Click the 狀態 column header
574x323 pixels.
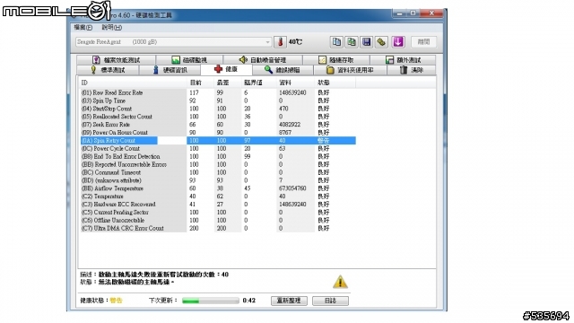click(335, 83)
